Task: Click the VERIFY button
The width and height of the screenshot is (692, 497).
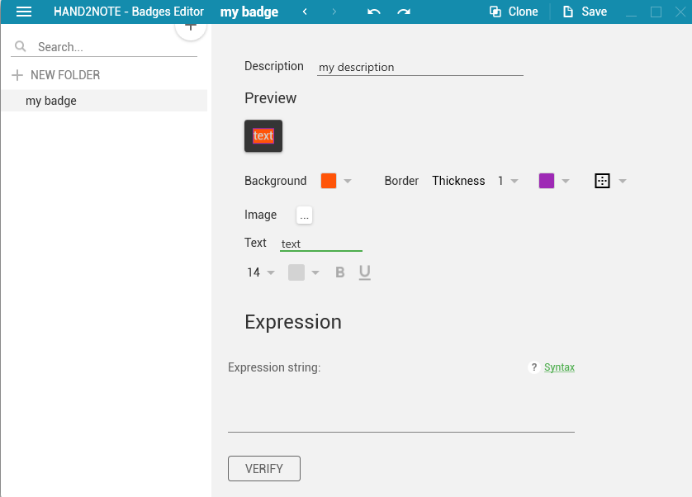Action: click(x=264, y=469)
